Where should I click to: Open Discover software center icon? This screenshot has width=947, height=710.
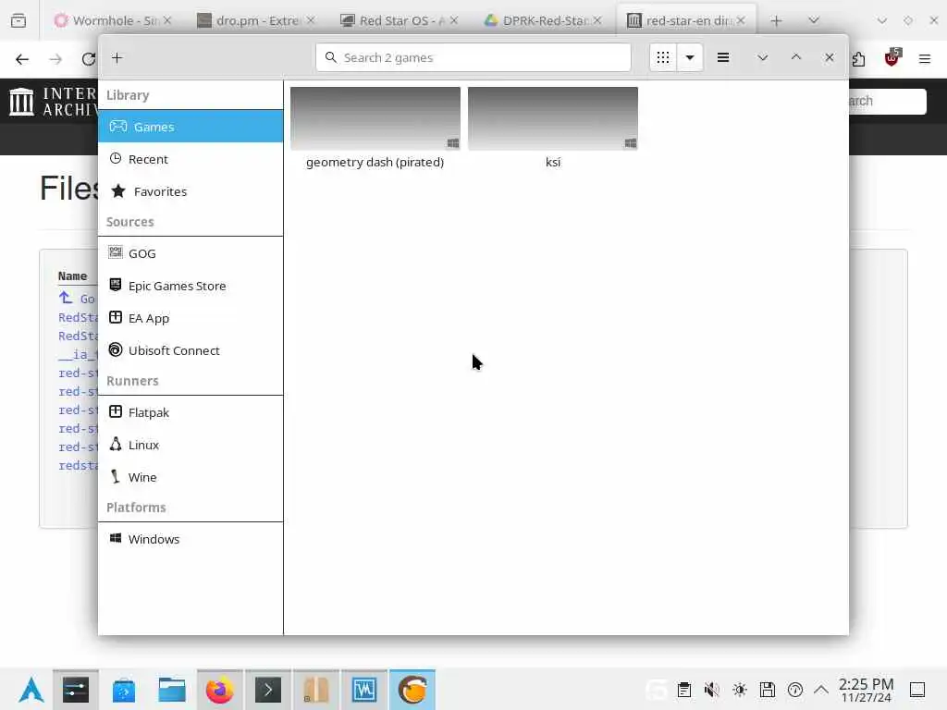tap(124, 690)
